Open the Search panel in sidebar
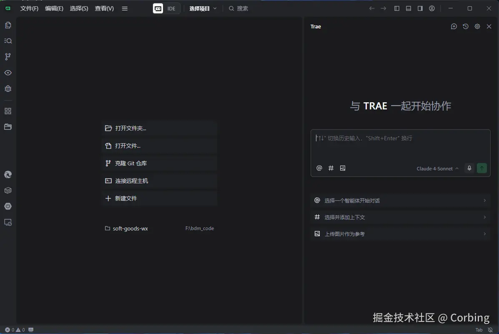Viewport: 499px width, 334px height. (x=8, y=41)
